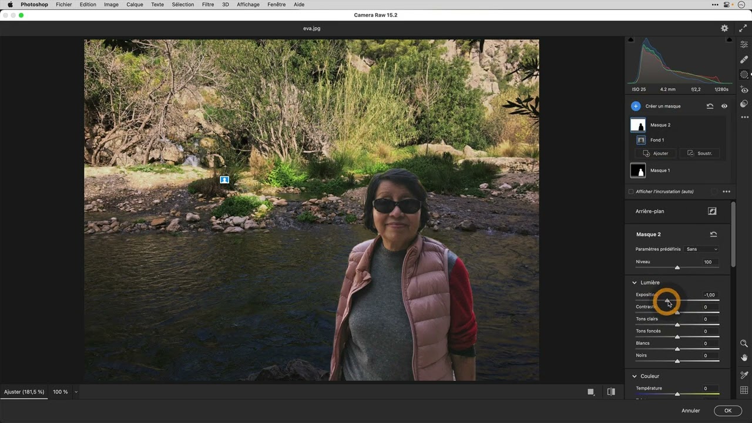Toggle full screen mode arrows icon
The image size is (752, 423).
click(744, 28)
